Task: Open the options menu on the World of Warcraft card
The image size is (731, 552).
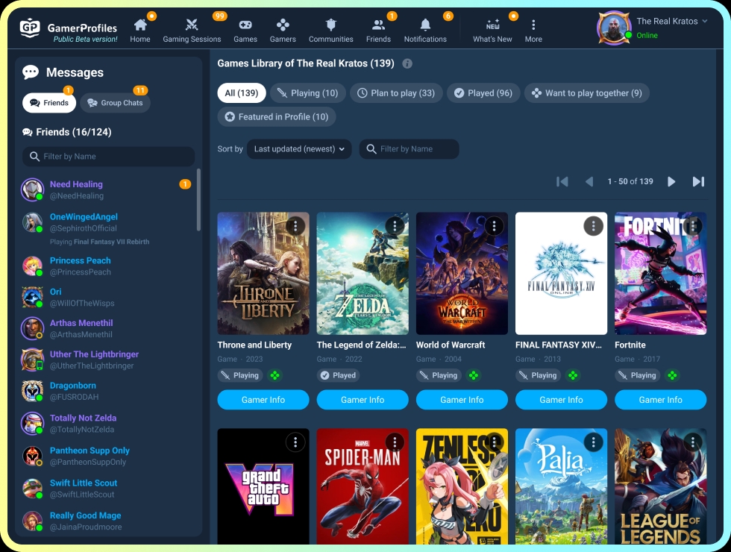Action: point(494,225)
